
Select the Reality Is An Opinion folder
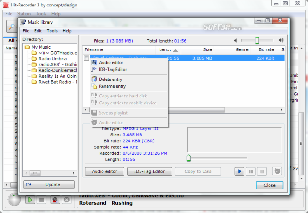58,76
